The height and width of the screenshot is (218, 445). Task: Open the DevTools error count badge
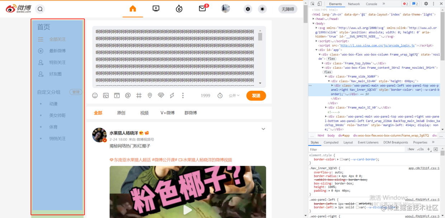pyautogui.click(x=405, y=4)
